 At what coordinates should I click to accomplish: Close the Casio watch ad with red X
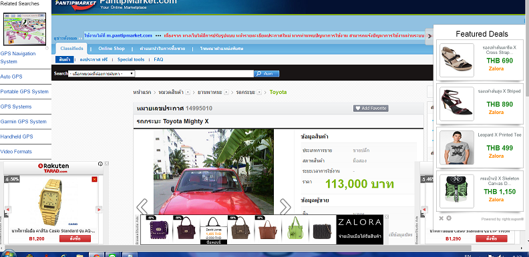tap(94, 179)
